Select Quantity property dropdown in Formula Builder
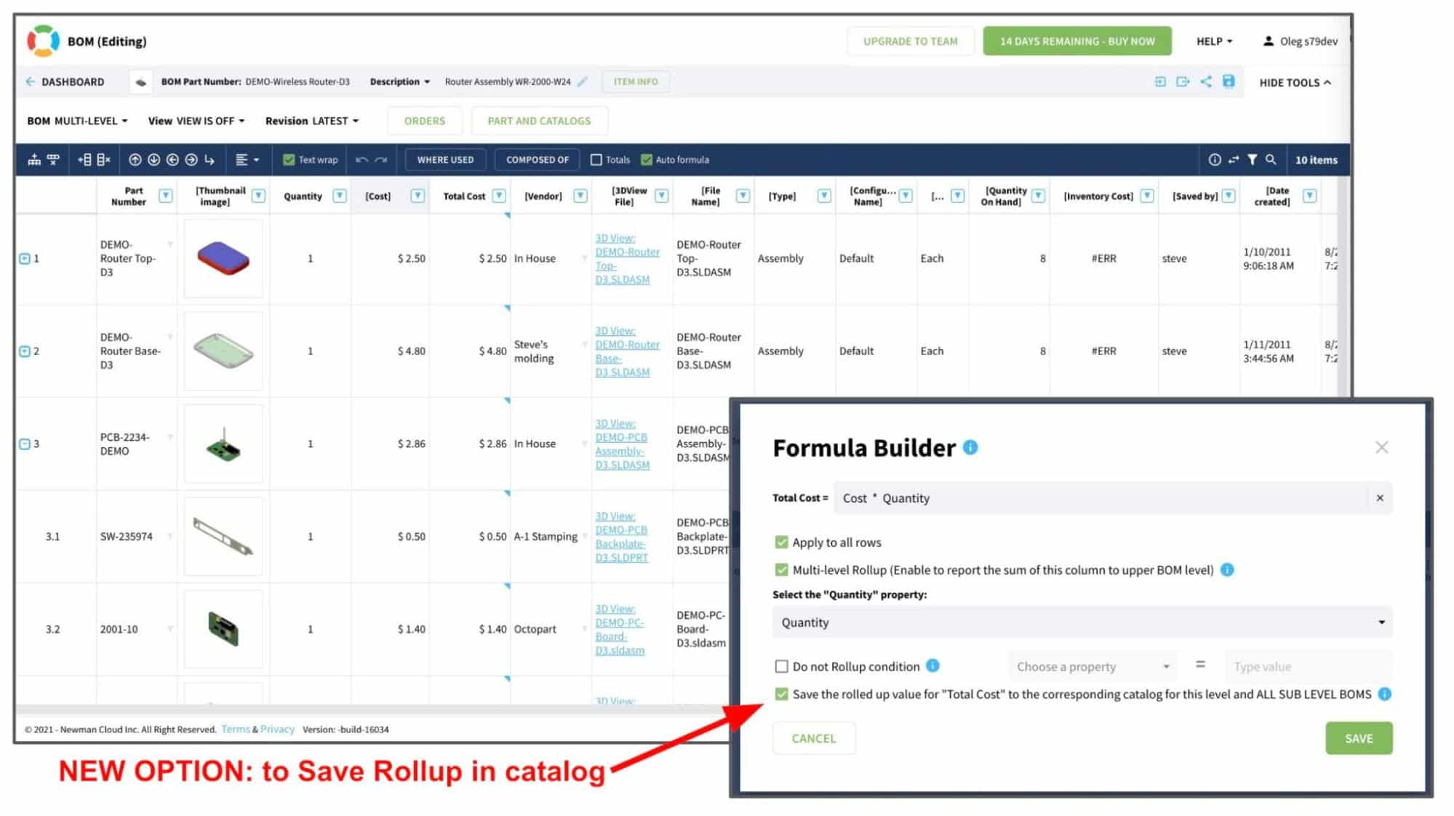This screenshot has width=1454, height=816. pyautogui.click(x=1082, y=623)
